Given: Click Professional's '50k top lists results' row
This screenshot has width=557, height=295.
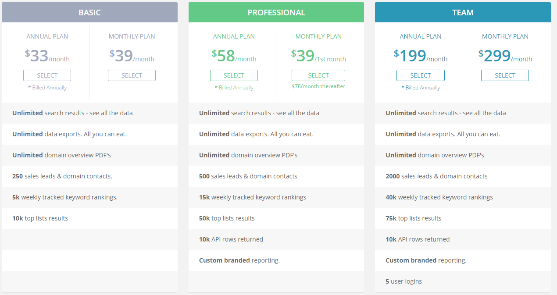Looking at the screenshot, I should (227, 218).
